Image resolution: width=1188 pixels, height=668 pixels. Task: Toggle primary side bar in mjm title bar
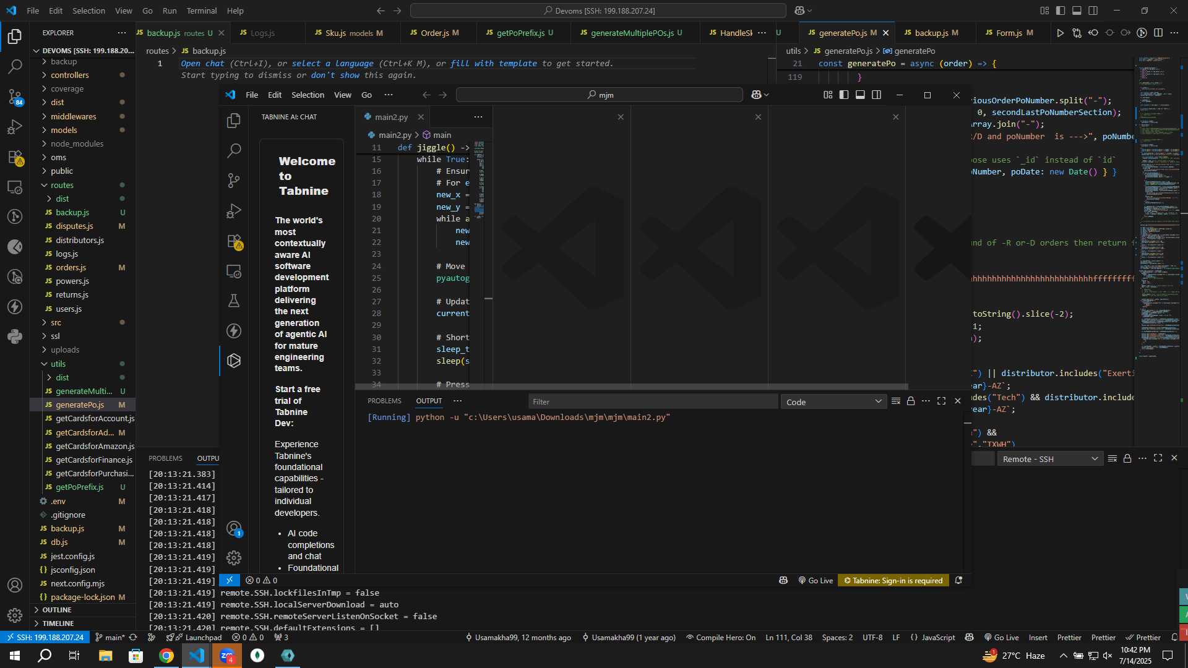[844, 95]
